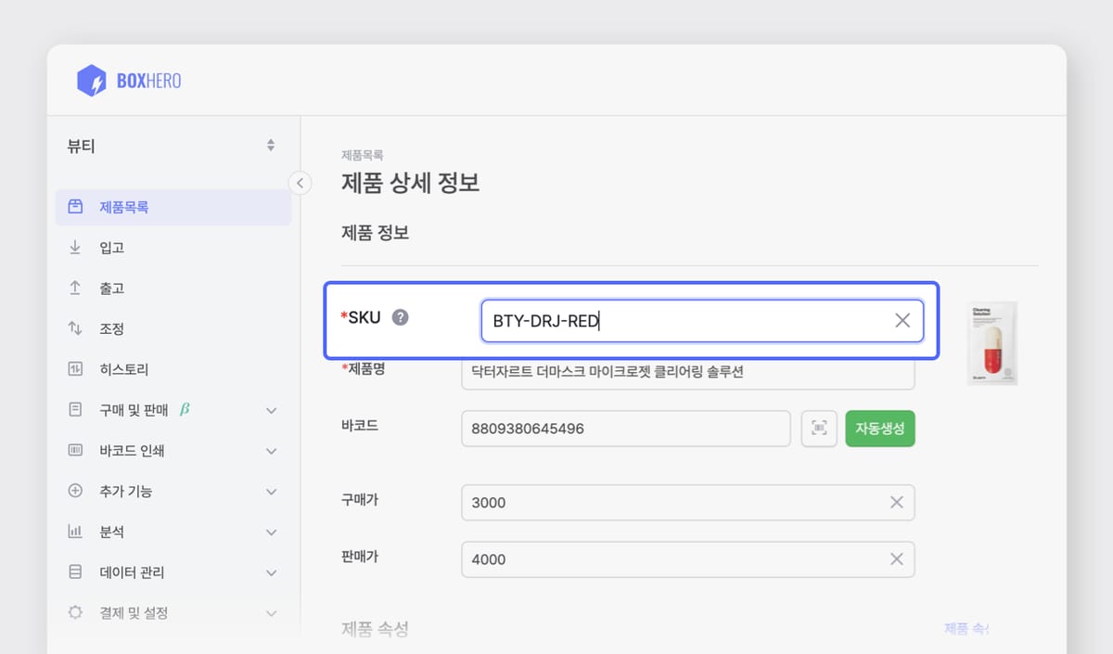Expand the 추가 기능 section

(271, 491)
